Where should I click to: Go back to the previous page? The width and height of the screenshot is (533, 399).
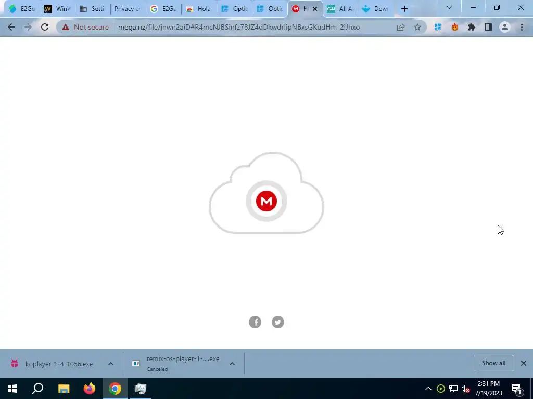11,27
